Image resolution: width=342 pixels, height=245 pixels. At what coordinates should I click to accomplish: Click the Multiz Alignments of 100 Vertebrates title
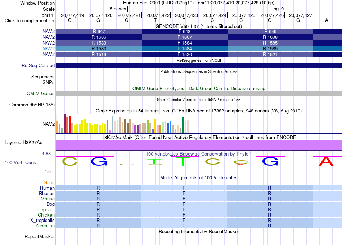199,177
